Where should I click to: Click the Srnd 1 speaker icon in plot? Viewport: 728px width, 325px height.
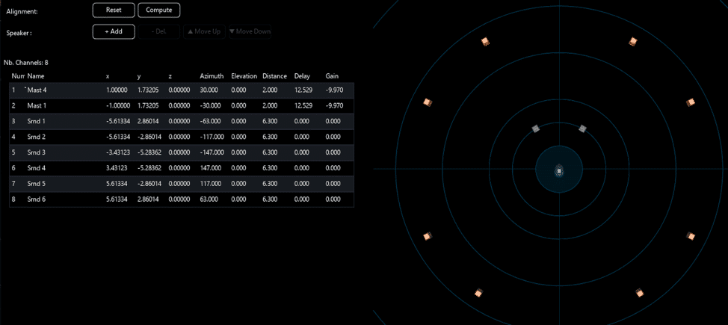click(x=428, y=102)
